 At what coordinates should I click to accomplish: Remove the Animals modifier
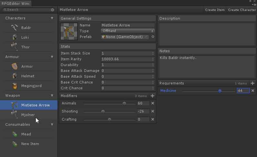[153, 103]
